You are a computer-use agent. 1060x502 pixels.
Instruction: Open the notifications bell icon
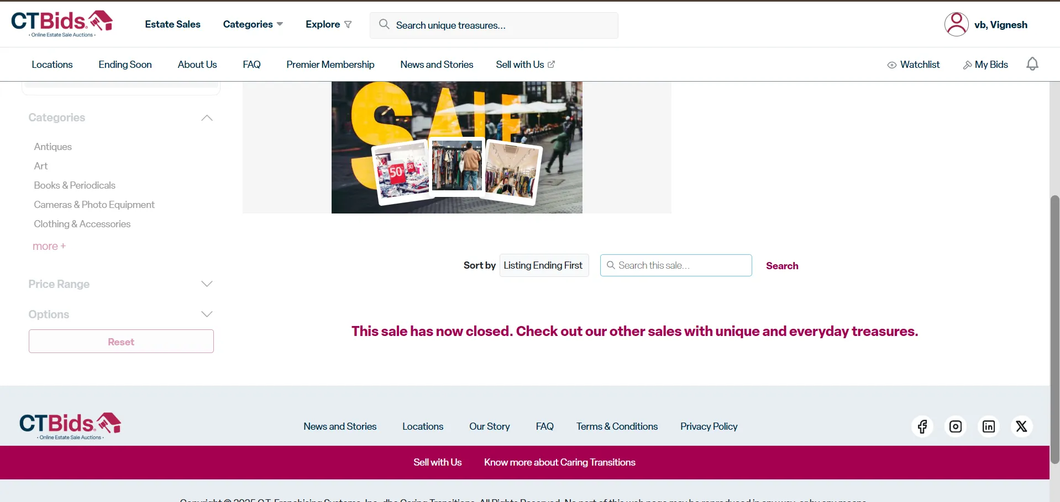(1032, 65)
